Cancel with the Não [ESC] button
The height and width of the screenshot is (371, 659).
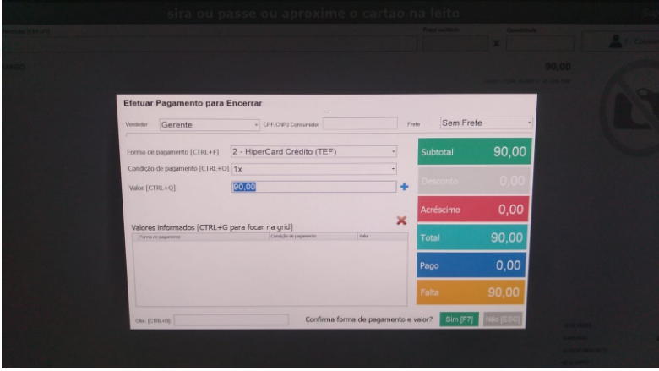click(503, 319)
